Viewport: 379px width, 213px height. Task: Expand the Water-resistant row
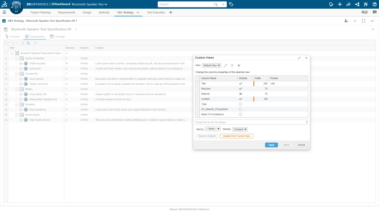21,64
